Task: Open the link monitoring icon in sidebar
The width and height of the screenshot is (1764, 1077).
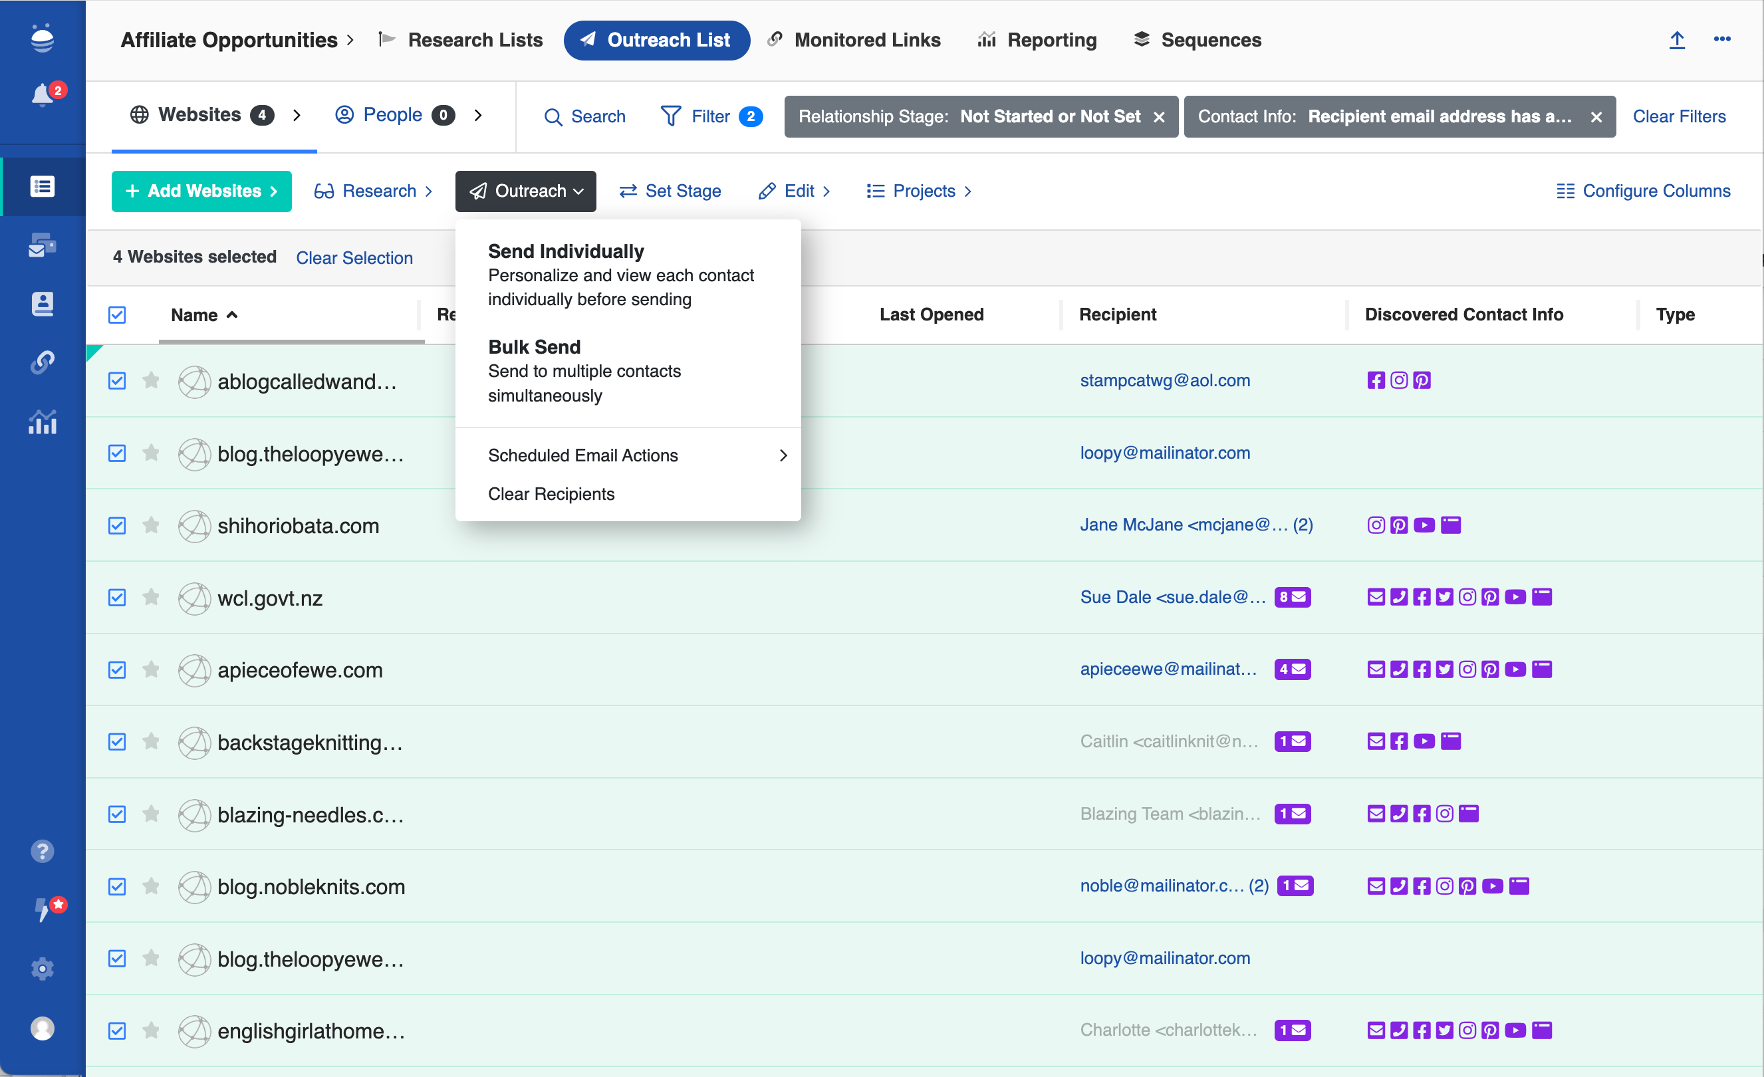Action: click(43, 362)
